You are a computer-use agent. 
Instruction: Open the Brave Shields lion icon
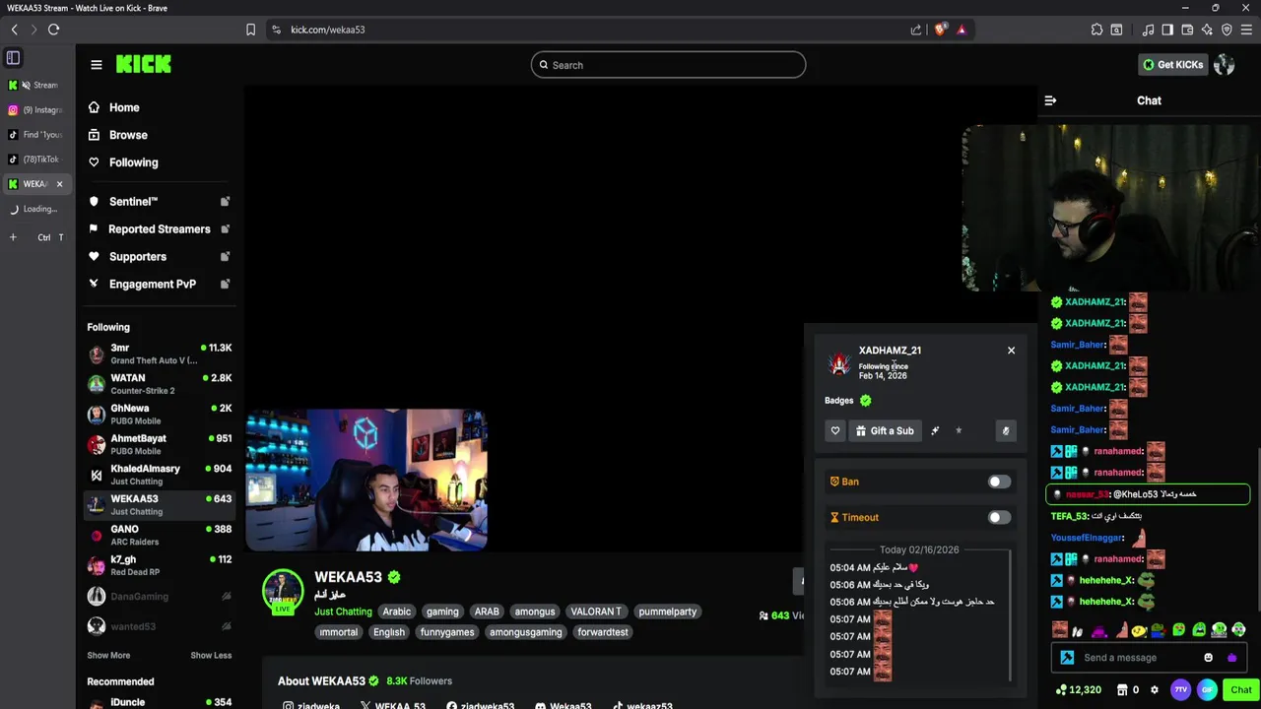(x=940, y=30)
